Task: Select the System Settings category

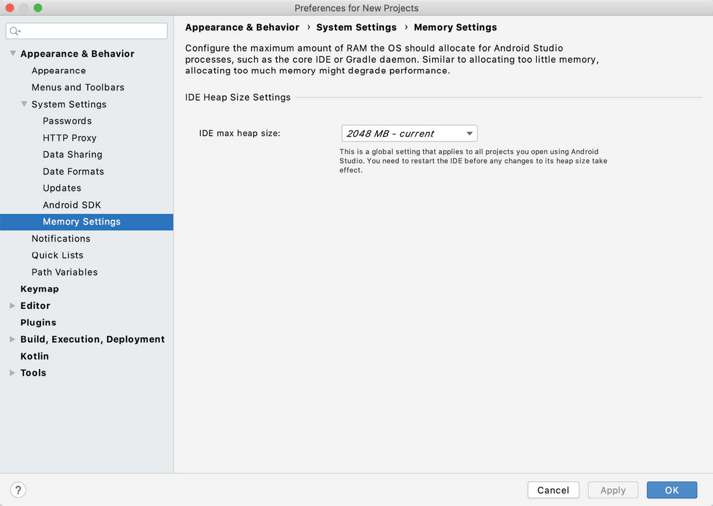Action: pyautogui.click(x=69, y=104)
